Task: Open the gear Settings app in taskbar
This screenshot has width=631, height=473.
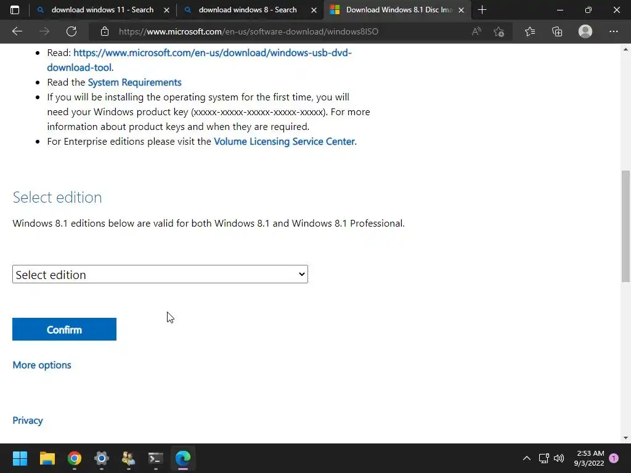Action: coord(102,458)
